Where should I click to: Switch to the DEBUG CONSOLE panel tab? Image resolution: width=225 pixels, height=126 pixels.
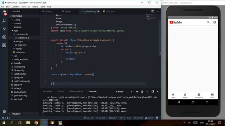(76, 91)
